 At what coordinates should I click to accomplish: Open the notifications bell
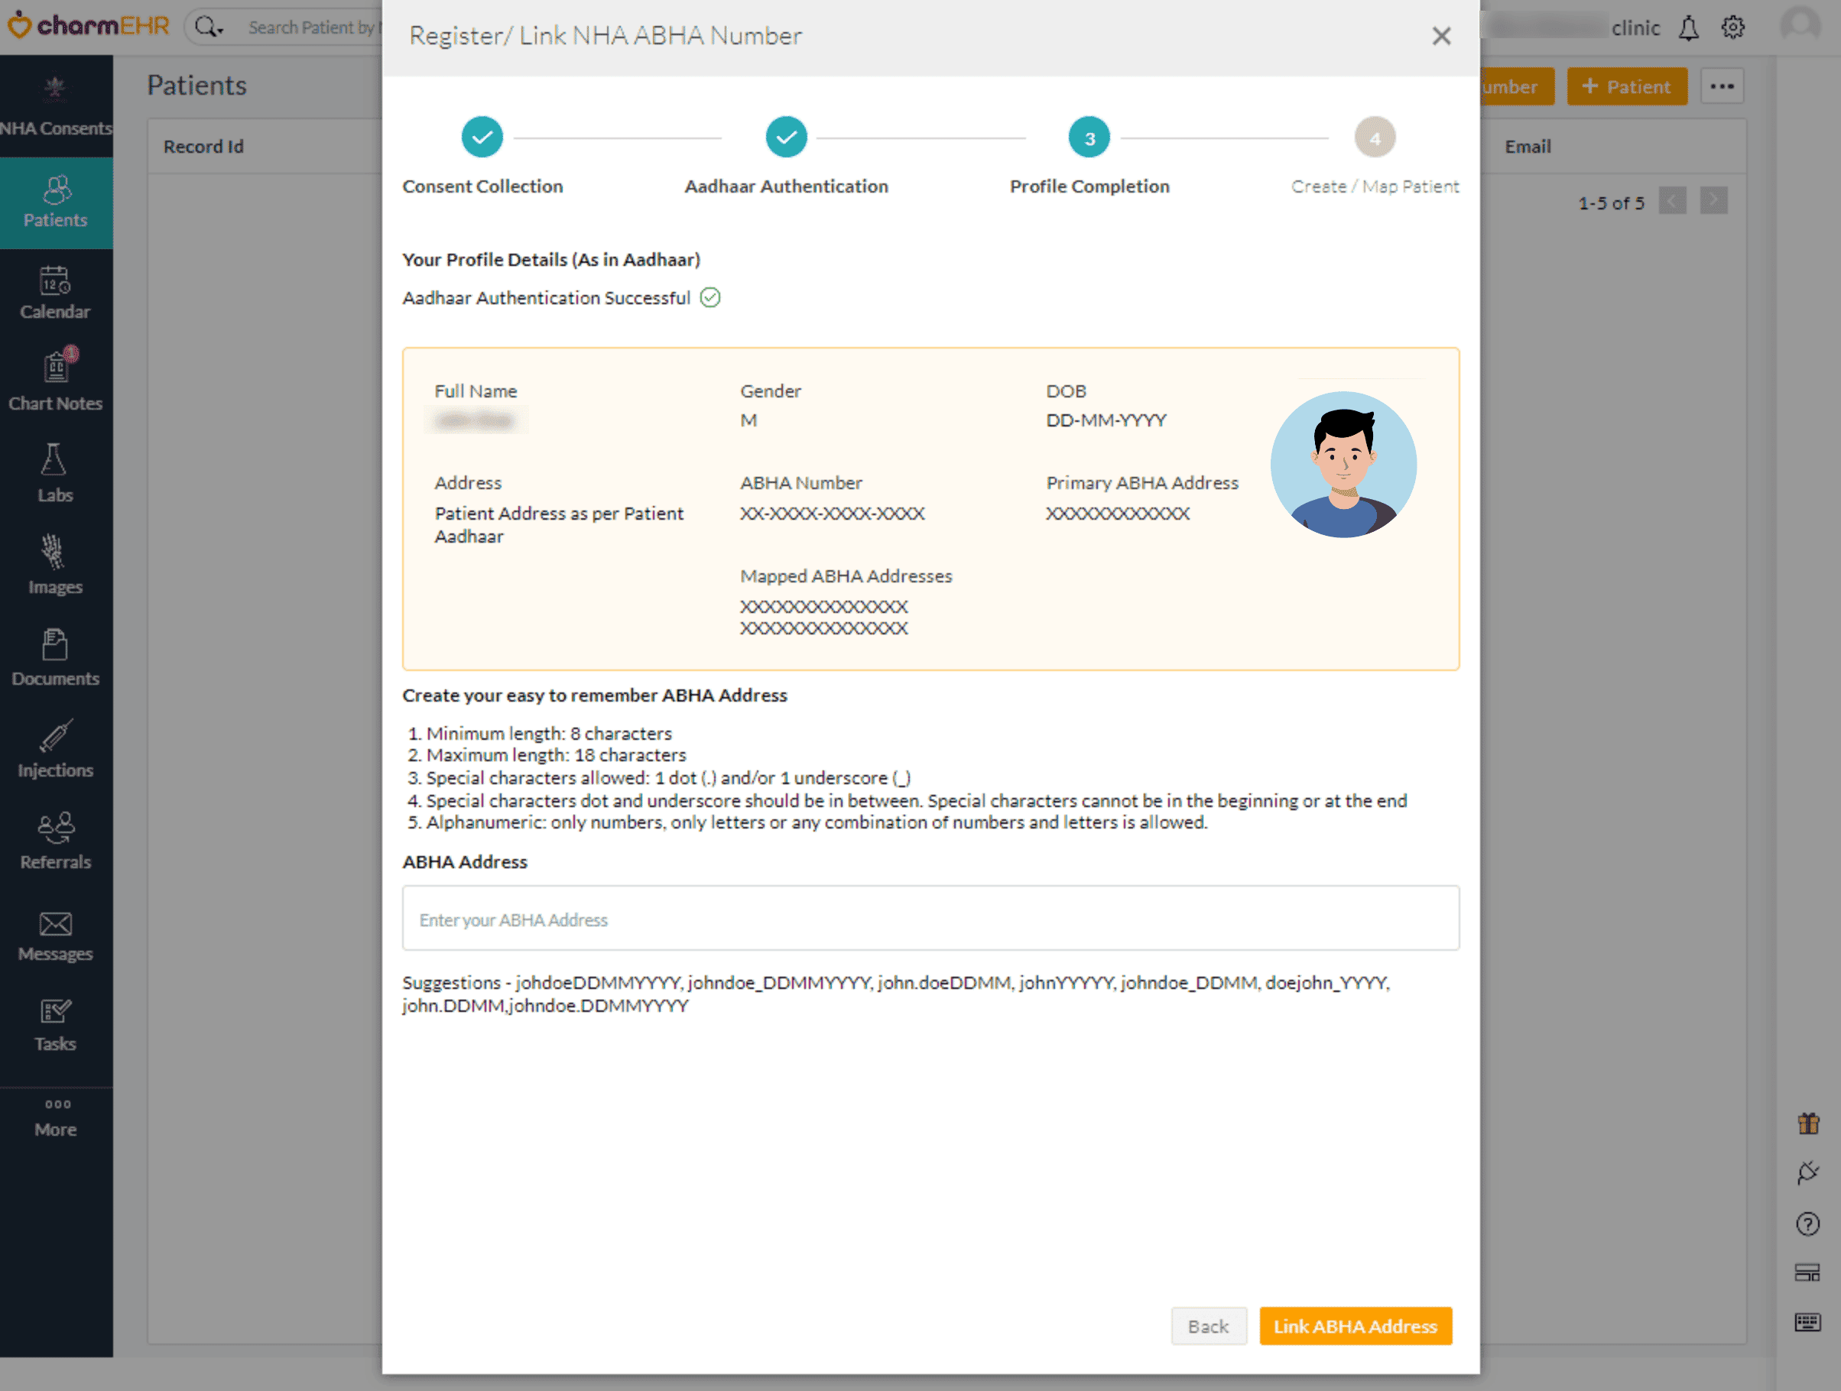[1690, 27]
